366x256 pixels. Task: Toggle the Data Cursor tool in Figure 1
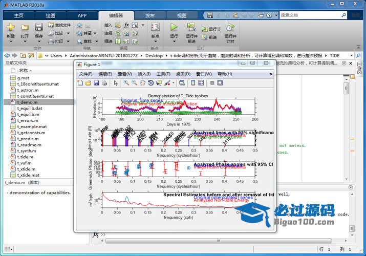pyautogui.click(x=159, y=83)
